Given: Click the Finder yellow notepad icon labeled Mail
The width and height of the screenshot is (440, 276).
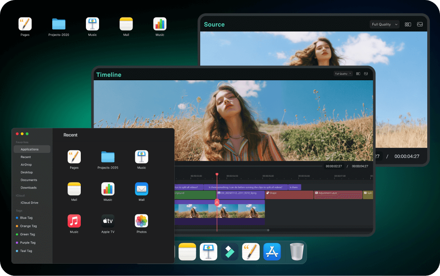Looking at the screenshot, I should (74, 189).
